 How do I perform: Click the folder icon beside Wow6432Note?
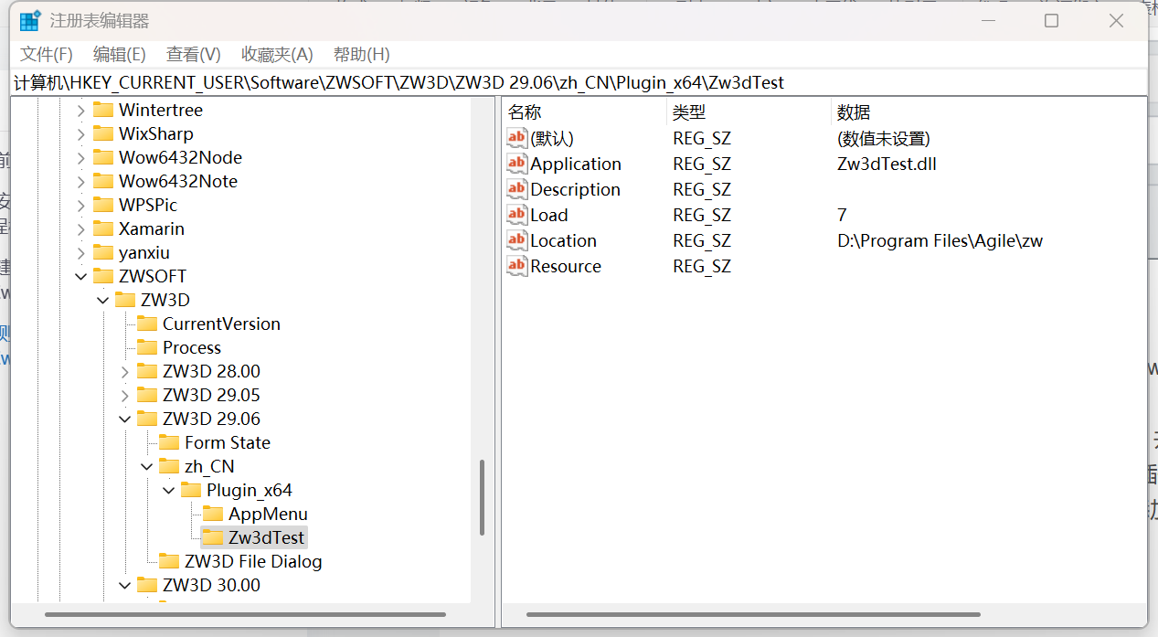click(103, 181)
